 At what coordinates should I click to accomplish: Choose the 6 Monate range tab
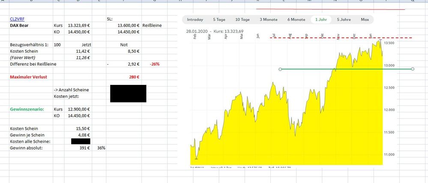pyautogui.click(x=296, y=19)
